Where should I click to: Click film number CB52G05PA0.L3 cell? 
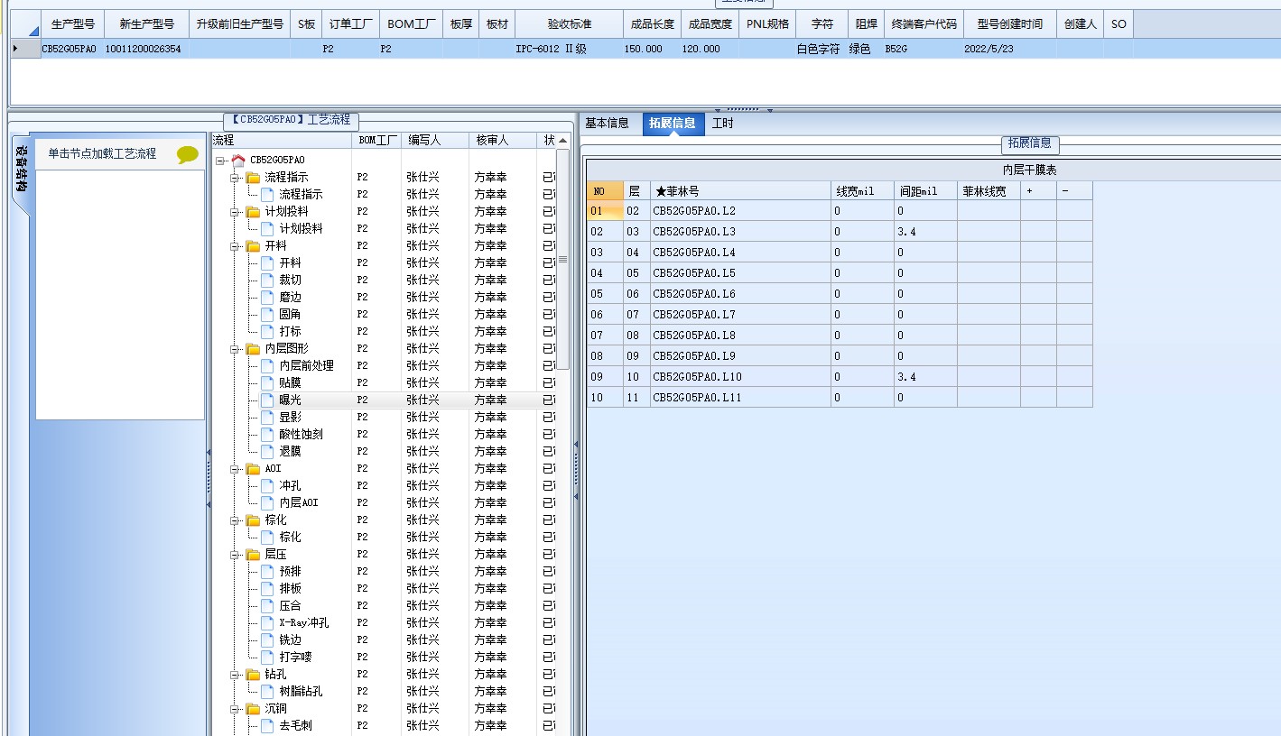(x=740, y=232)
